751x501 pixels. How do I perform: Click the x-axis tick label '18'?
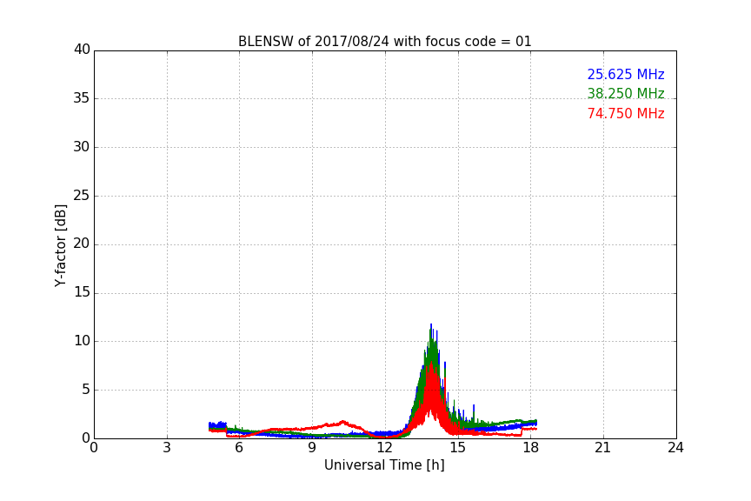click(x=530, y=448)
